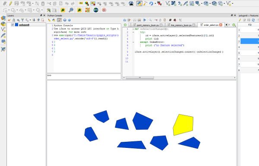Open dropdown beside third digitizing shape tool

[x=25, y=10]
